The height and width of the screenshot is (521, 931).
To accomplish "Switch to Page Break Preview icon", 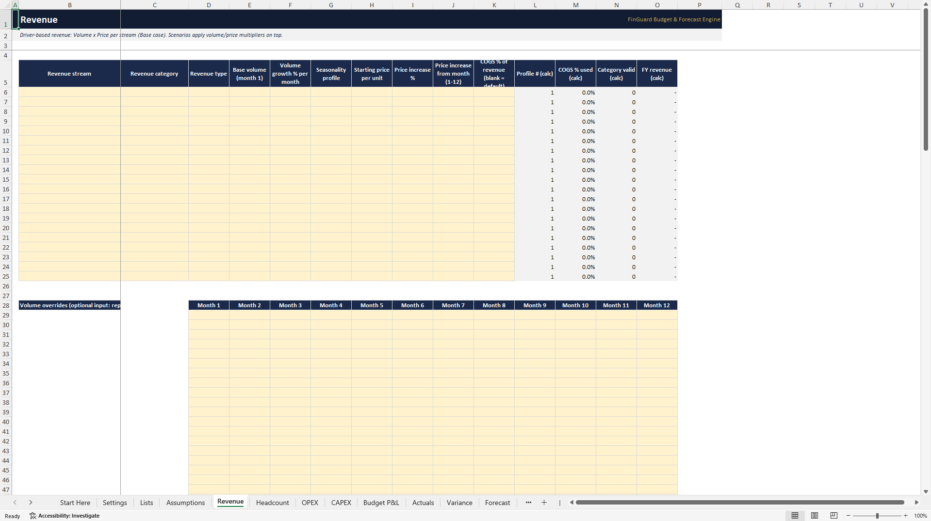I will pyautogui.click(x=834, y=516).
